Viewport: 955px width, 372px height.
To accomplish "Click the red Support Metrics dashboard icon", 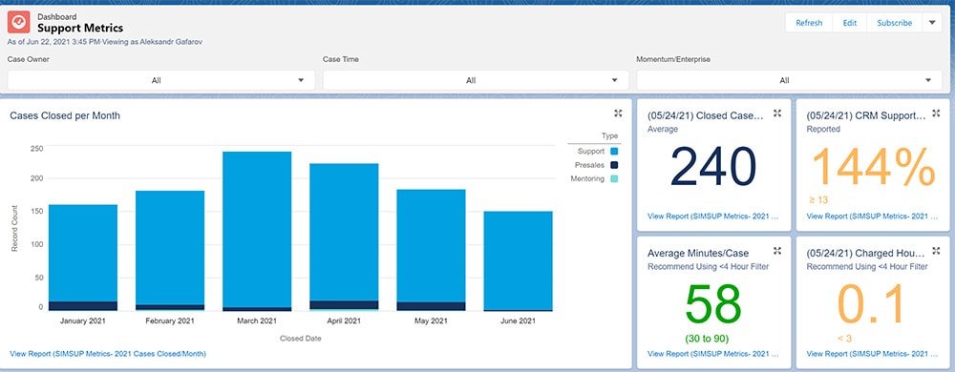I will click(19, 23).
